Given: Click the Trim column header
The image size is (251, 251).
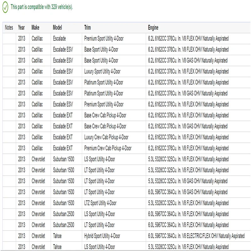Looking at the screenshot, I should point(88,28).
